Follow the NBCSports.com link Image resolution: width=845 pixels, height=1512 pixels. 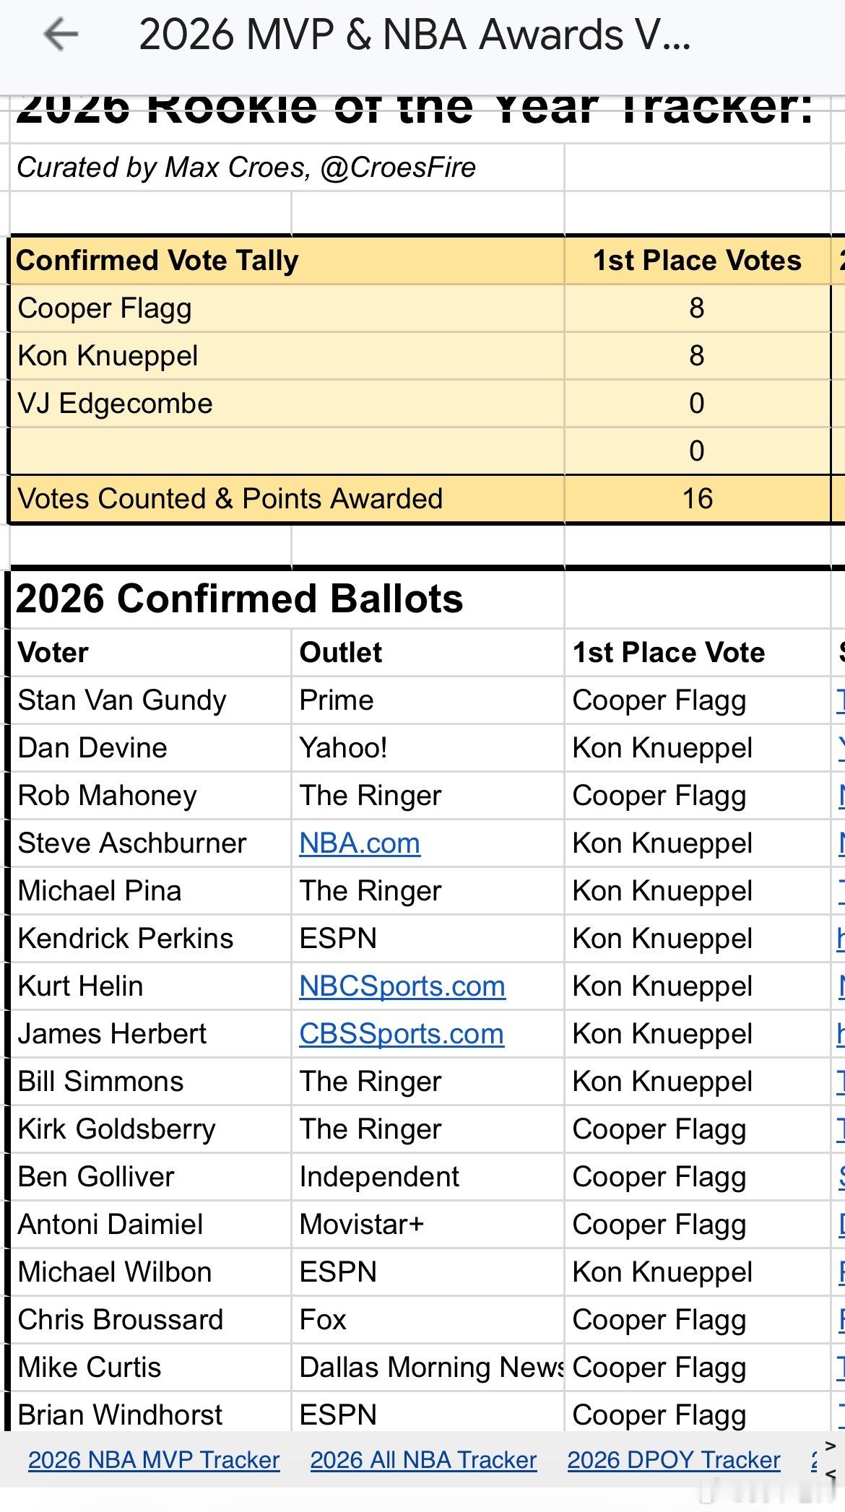tap(402, 986)
